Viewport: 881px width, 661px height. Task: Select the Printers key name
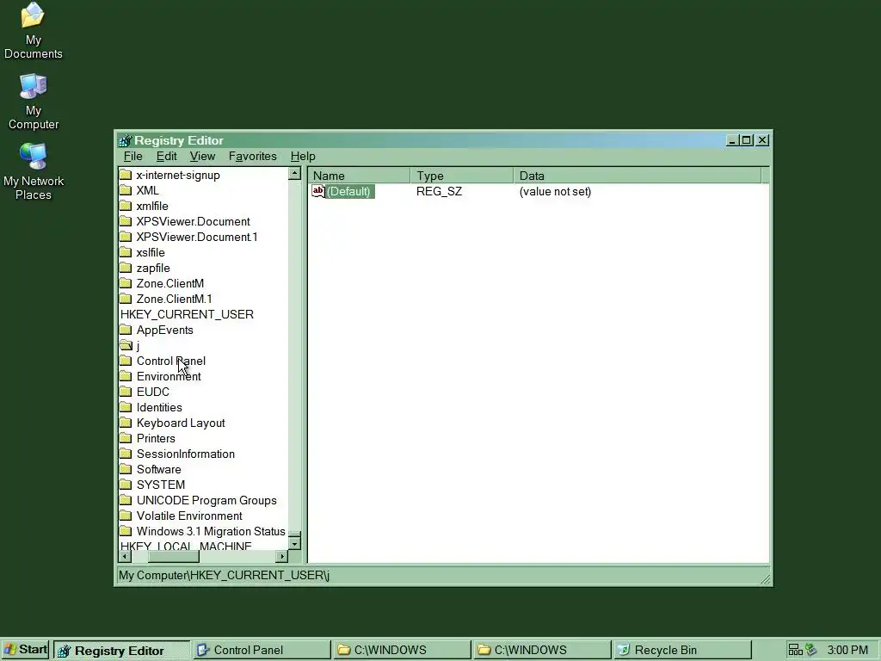[x=156, y=438]
